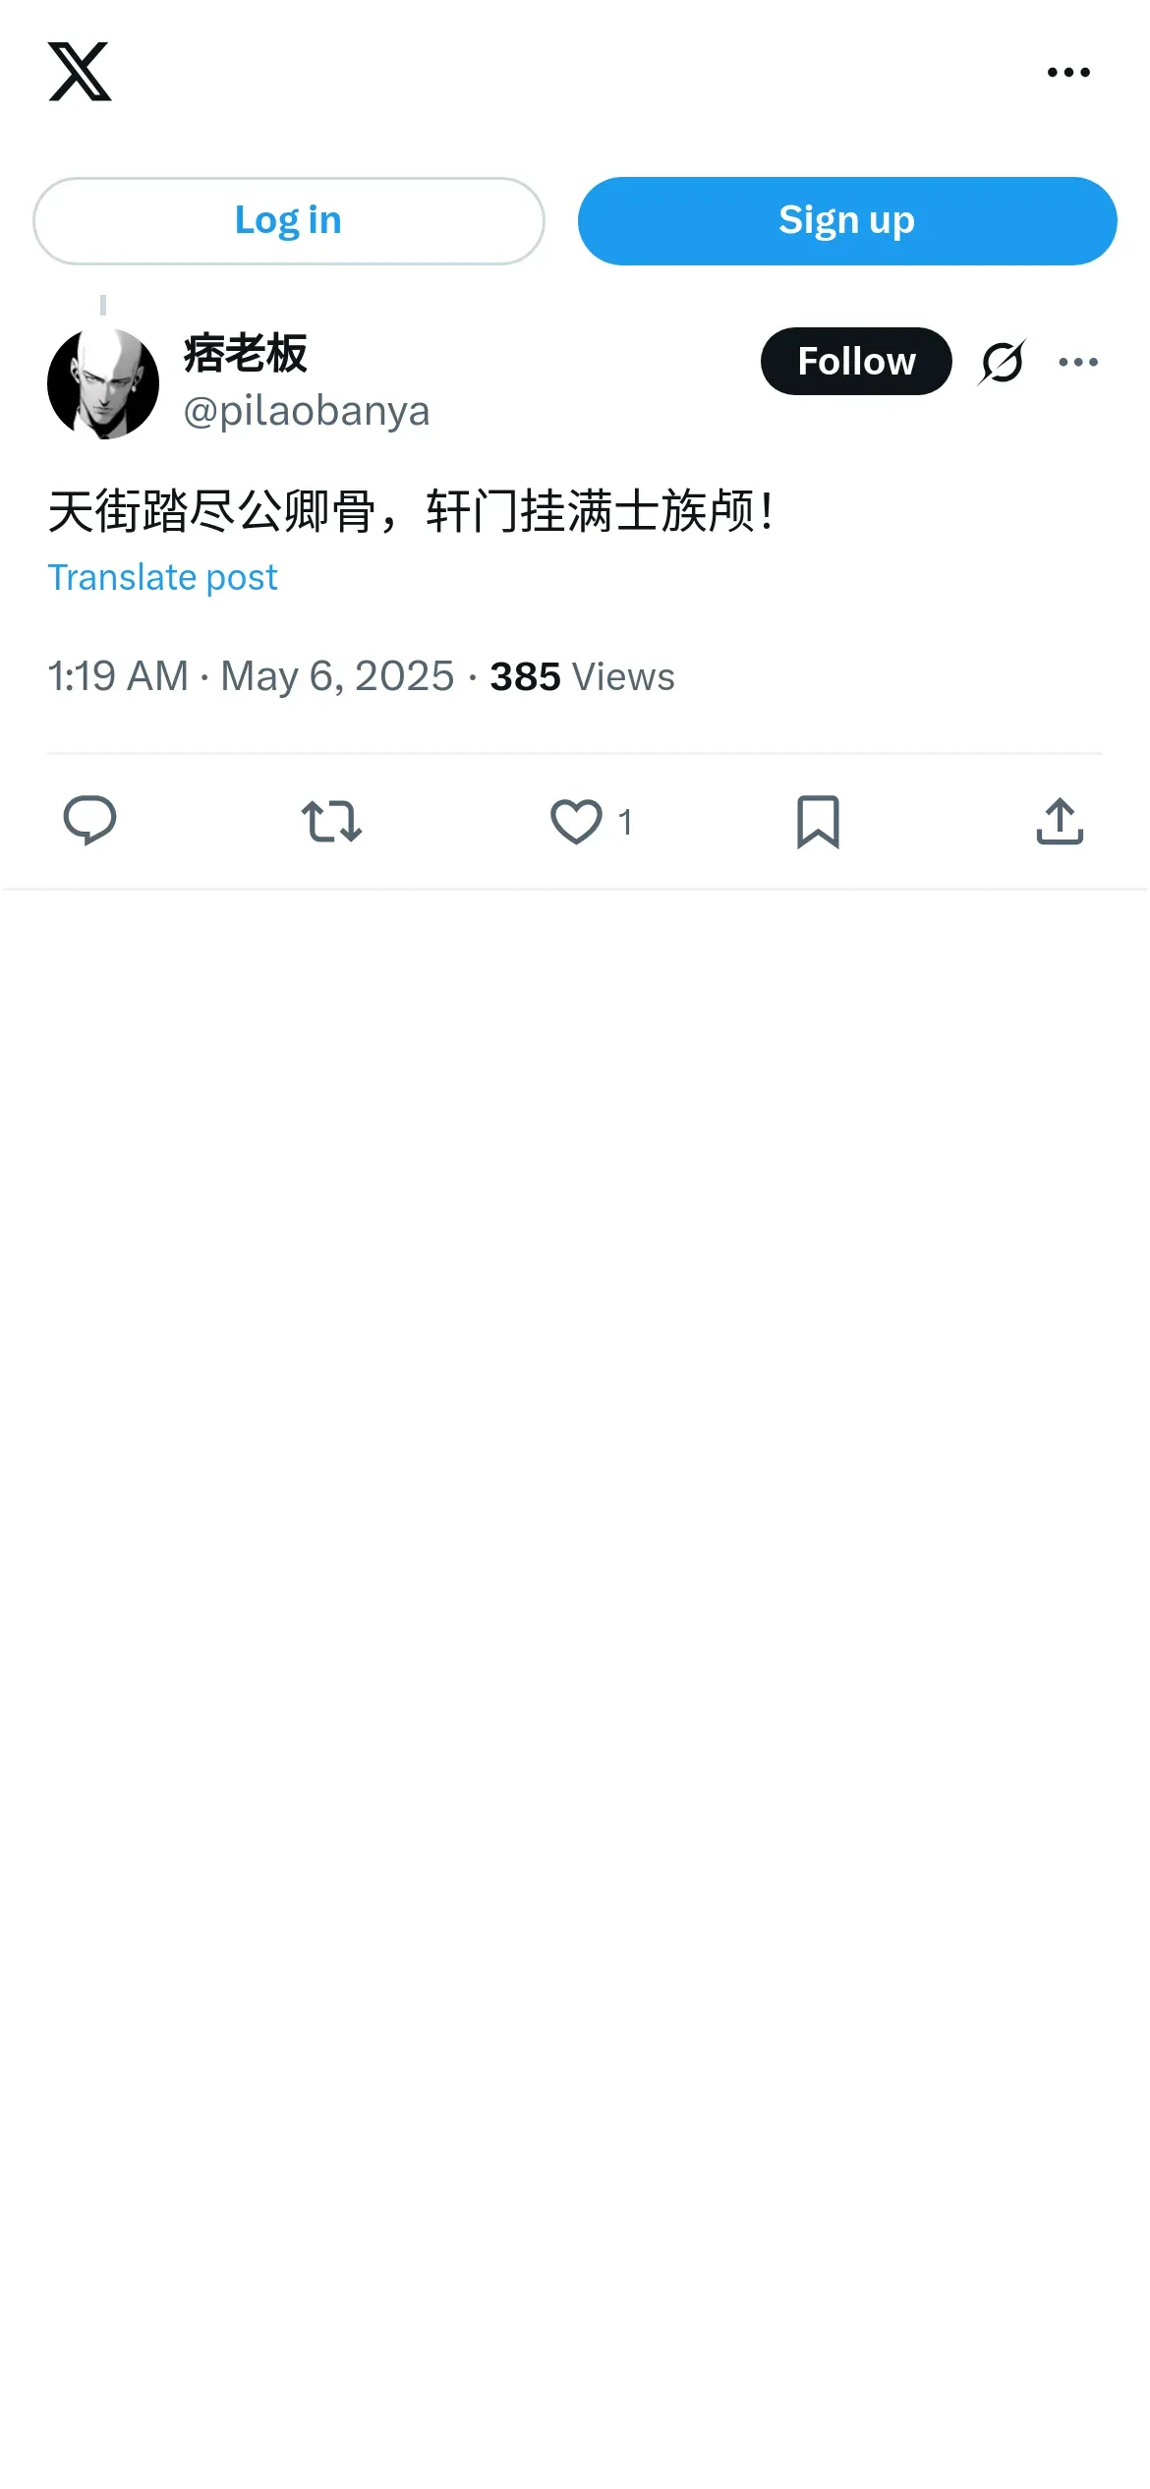Open the top-right more options menu

1068,72
